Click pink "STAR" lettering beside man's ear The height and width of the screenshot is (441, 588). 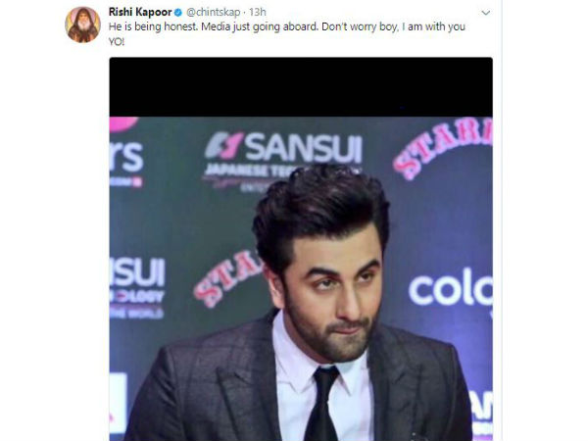coord(227,277)
